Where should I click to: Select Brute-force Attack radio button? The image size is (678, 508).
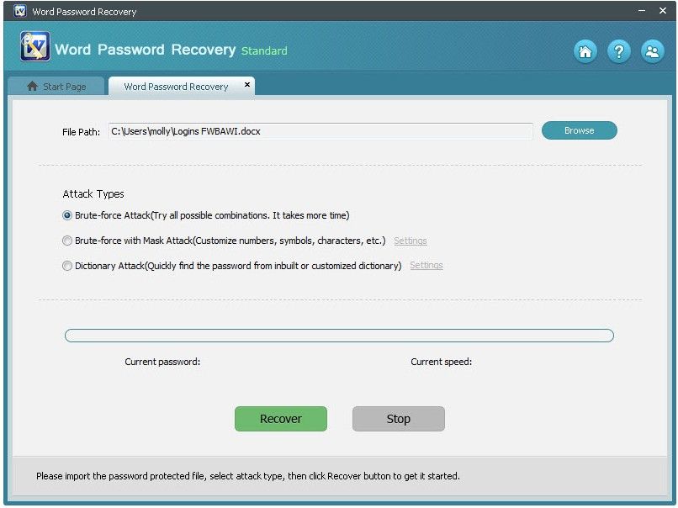coord(67,215)
